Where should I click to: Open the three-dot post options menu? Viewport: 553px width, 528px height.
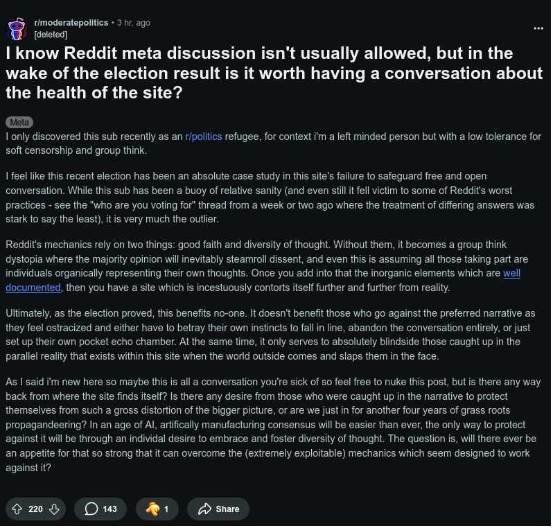538,28
